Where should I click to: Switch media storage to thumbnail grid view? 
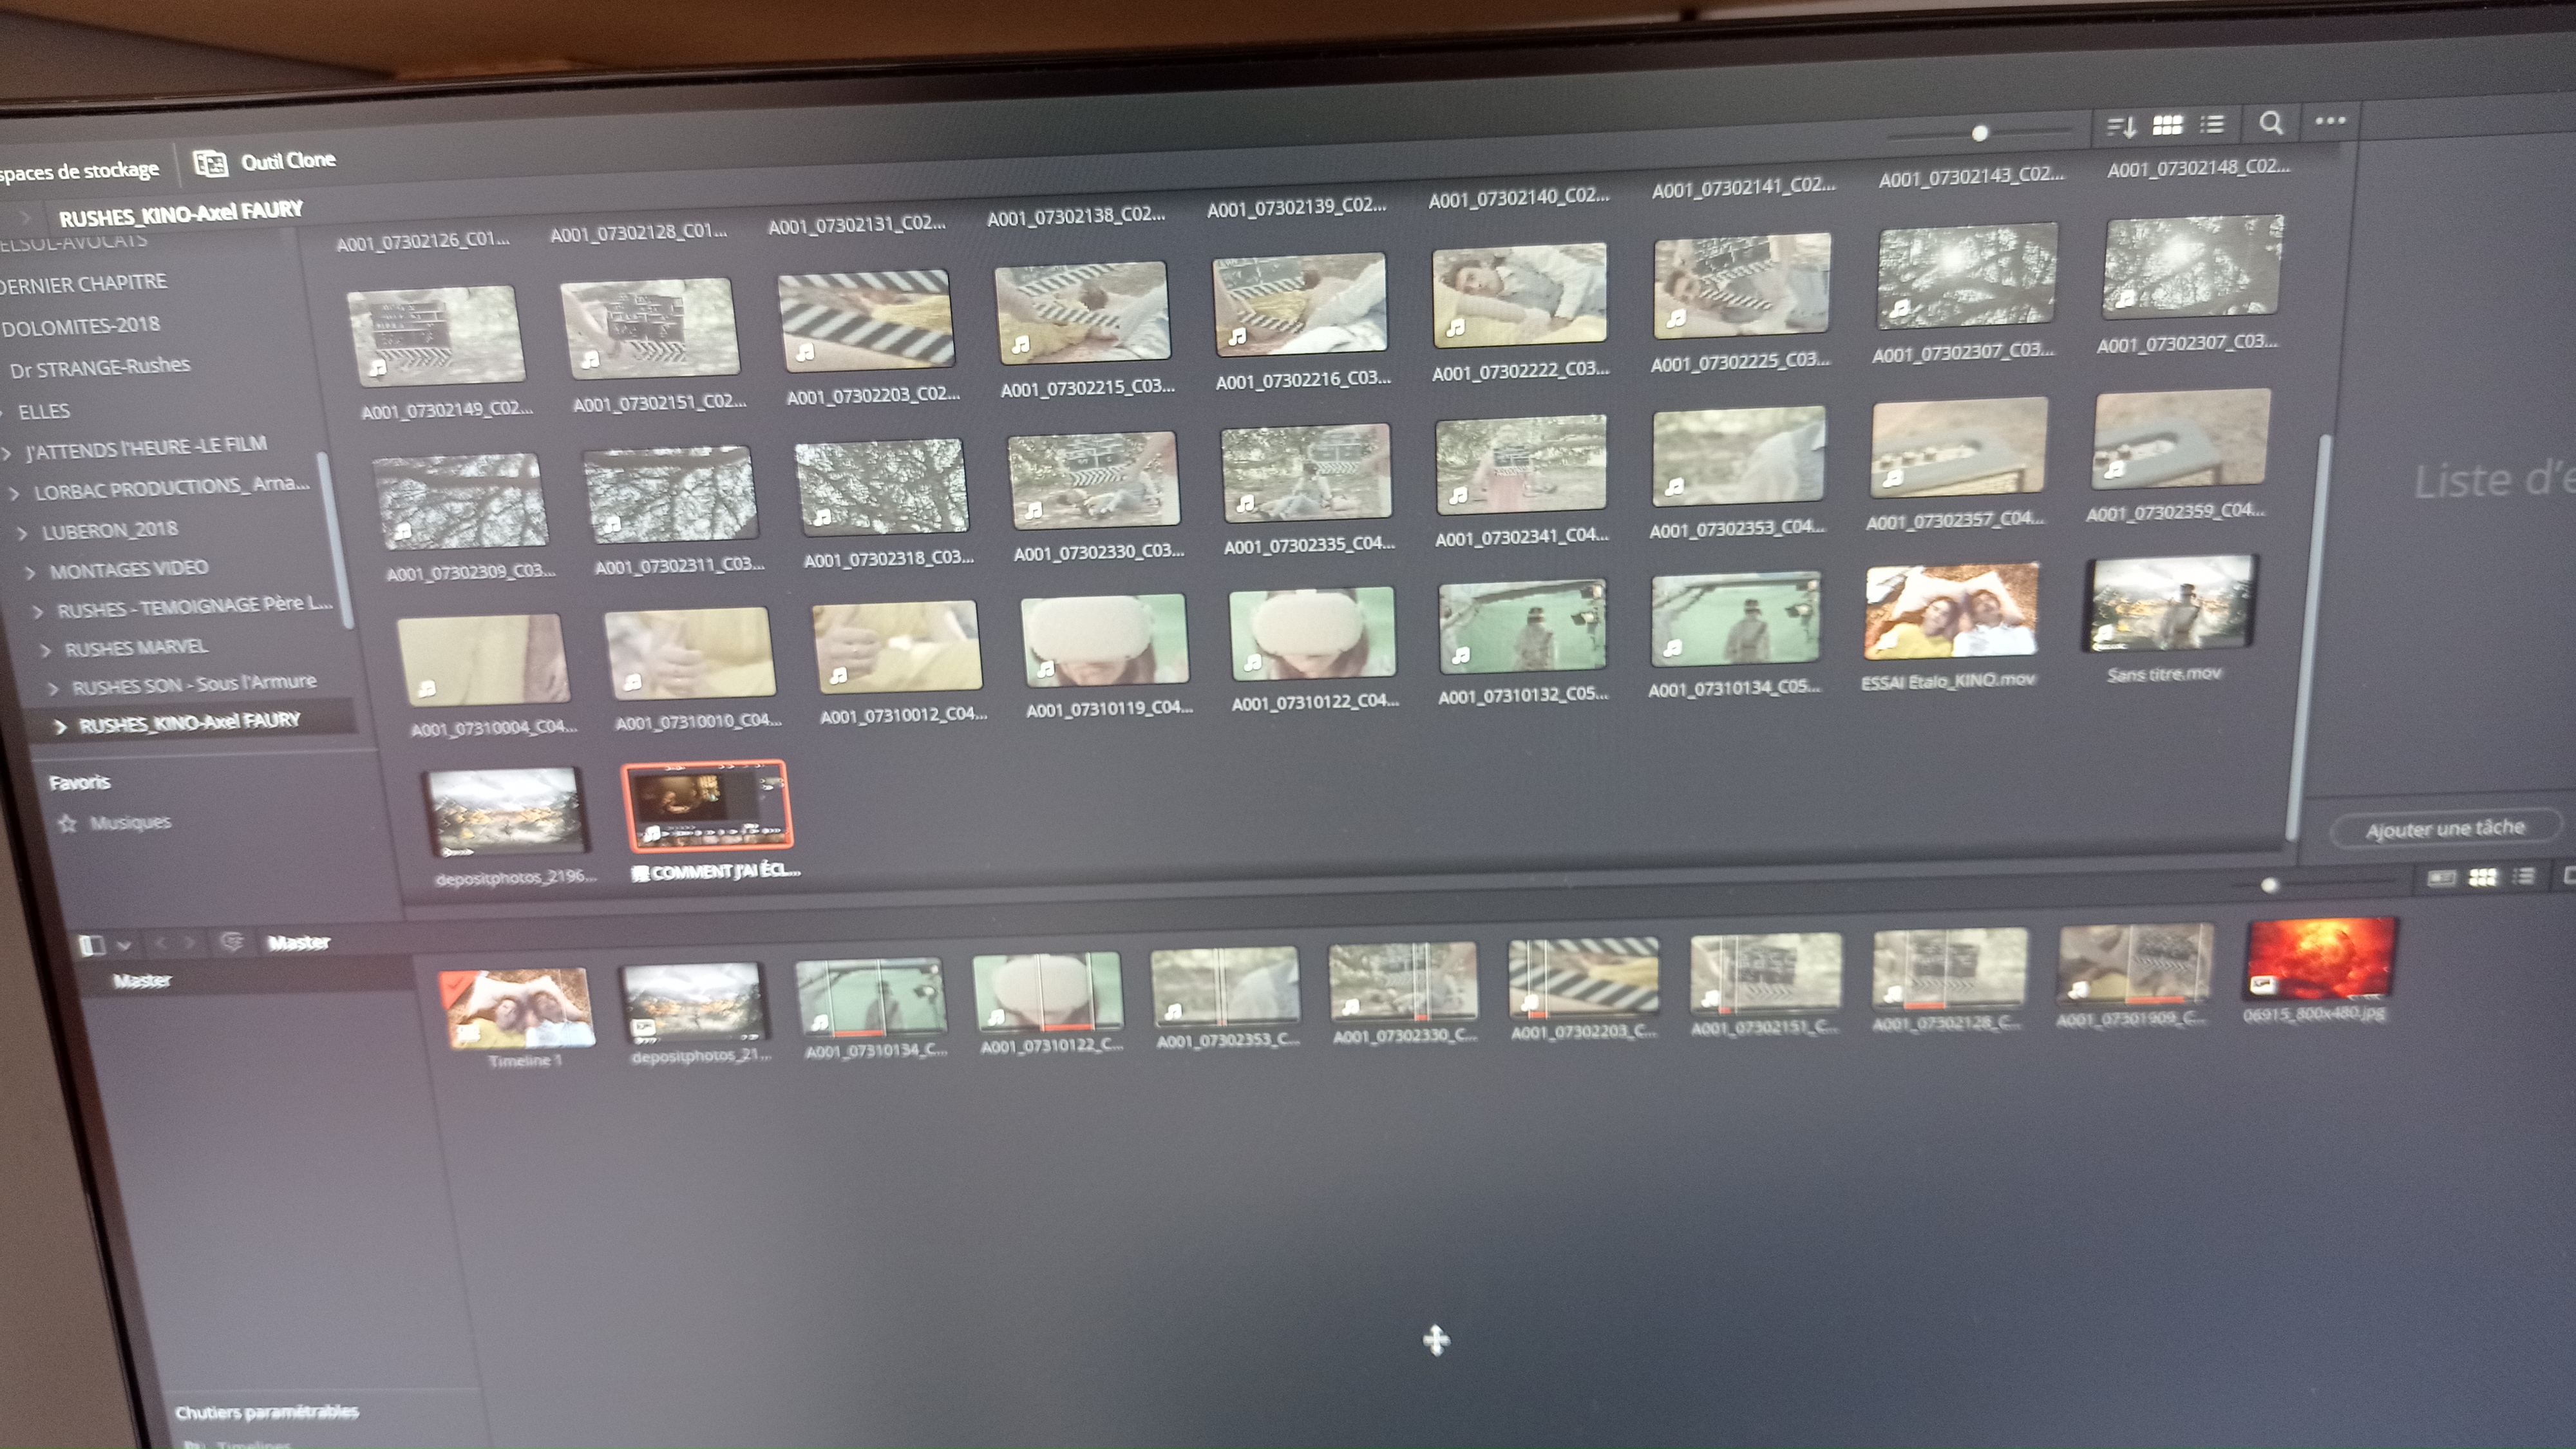[2167, 125]
